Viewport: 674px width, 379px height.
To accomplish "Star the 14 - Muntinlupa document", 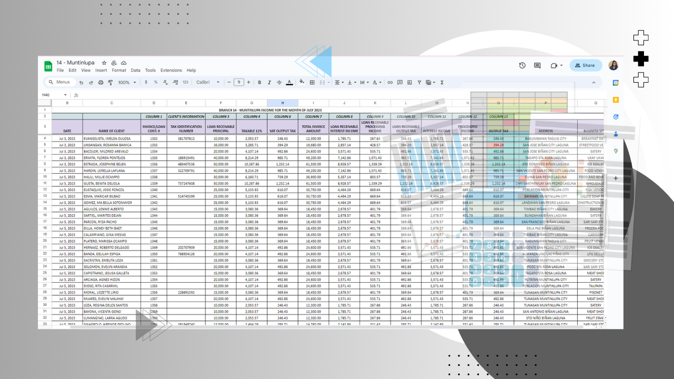I will [104, 63].
